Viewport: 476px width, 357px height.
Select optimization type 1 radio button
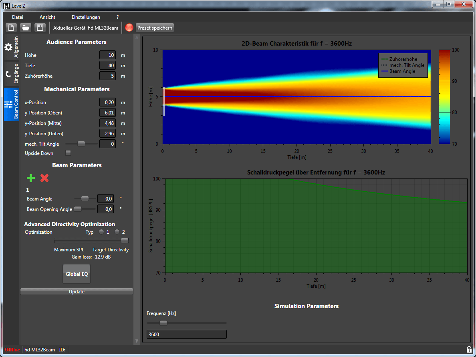[101, 232]
